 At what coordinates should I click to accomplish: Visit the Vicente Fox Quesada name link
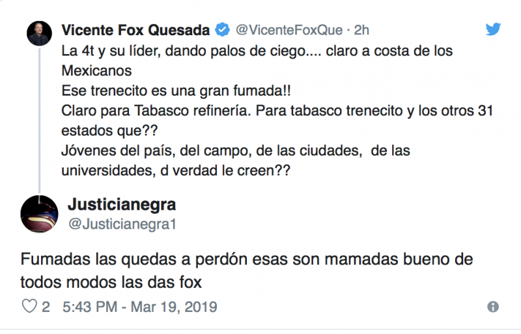[135, 31]
